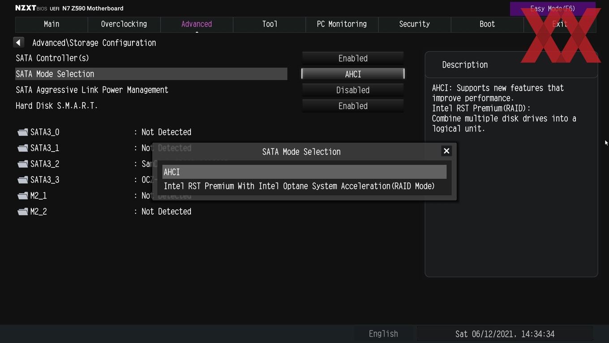Select the SATA3_2 port entry
This screenshot has width=609, height=343.
pyautogui.click(x=45, y=164)
